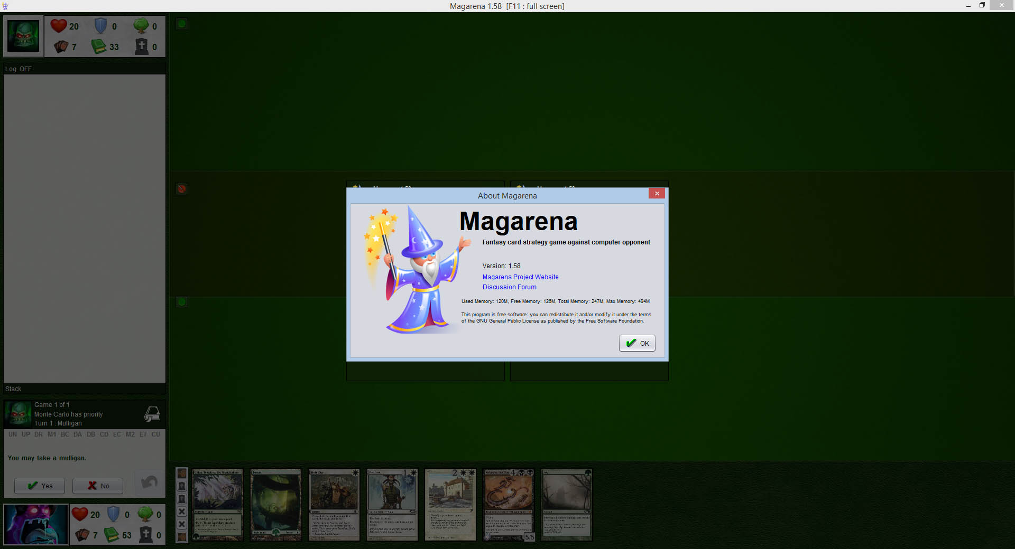Select the Forest card in hand
Screen dimensions: 1015x549
tap(275, 505)
